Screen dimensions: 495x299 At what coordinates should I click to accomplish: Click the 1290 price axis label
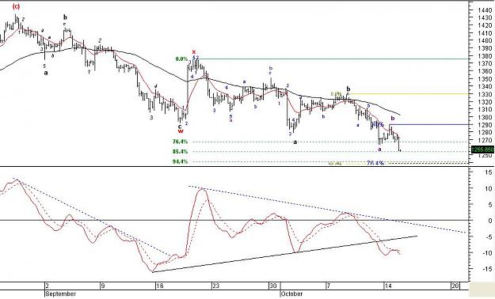click(485, 125)
